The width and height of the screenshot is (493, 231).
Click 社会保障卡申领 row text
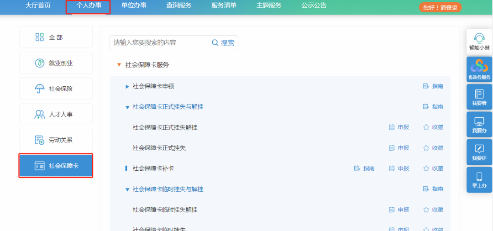pyautogui.click(x=153, y=86)
